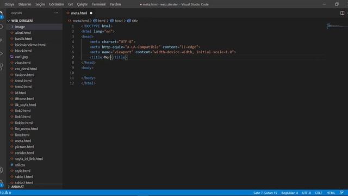Viewport: 348px width, 196px height.
Task: Open the Accounts icon in activity bar
Action: click(x=1, y=170)
